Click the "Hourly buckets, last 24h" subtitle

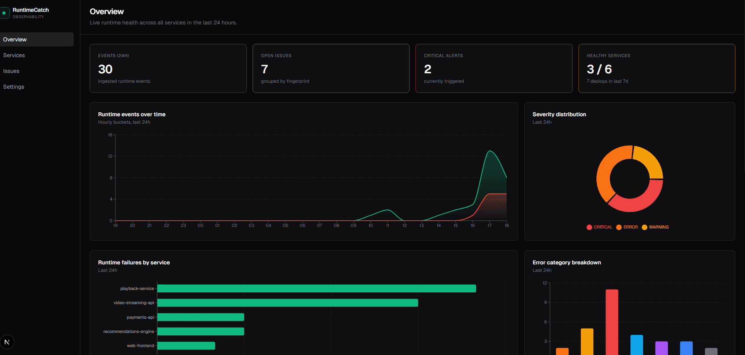(x=124, y=122)
